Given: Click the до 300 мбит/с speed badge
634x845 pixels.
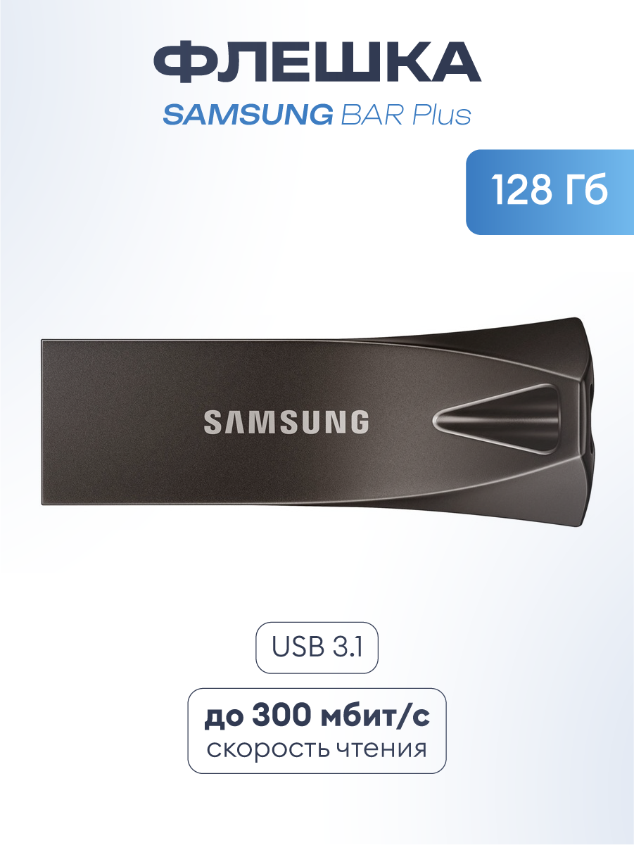Looking at the screenshot, I should pos(317,731).
